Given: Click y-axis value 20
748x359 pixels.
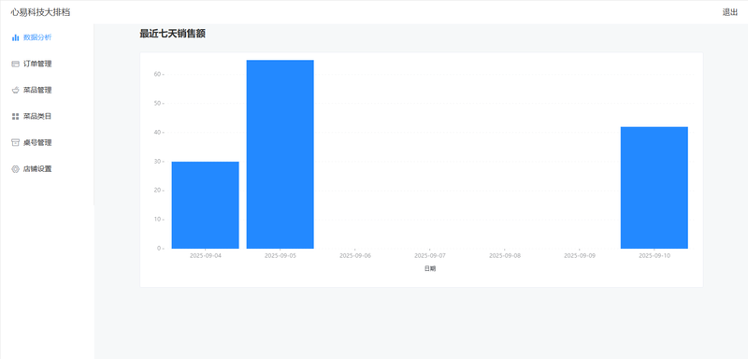Looking at the screenshot, I should click(156, 191).
